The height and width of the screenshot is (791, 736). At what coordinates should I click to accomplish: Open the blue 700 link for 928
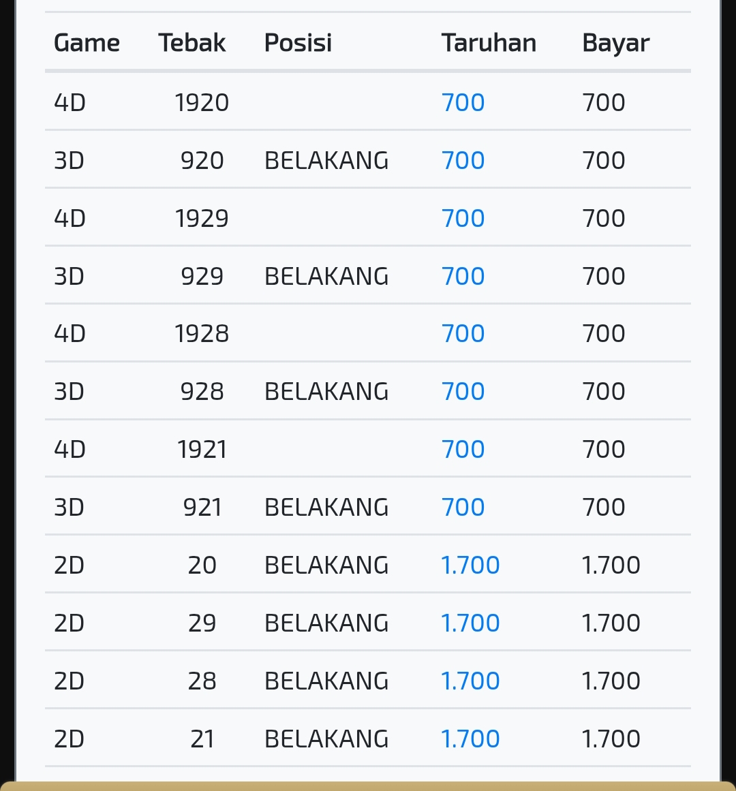(x=463, y=392)
